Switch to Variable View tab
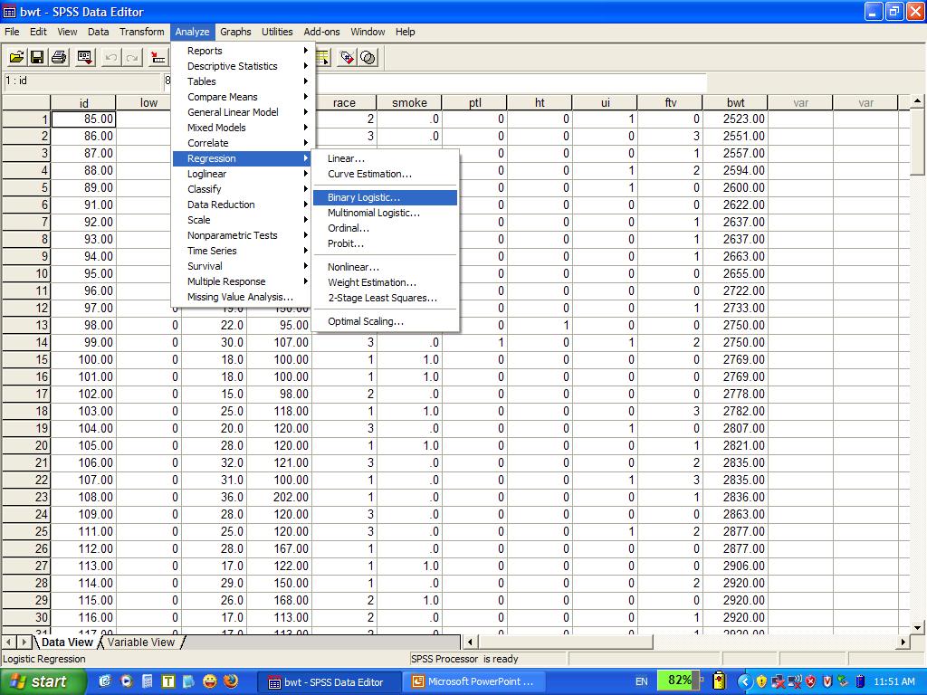Screen dimensions: 927x695 [141, 643]
